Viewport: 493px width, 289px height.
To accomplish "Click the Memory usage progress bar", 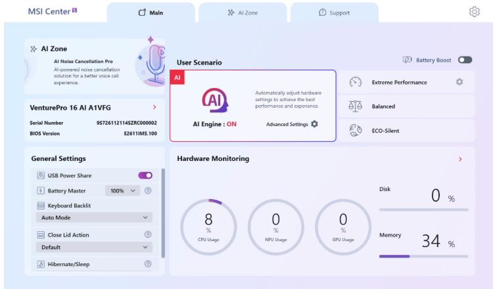I will [423, 256].
